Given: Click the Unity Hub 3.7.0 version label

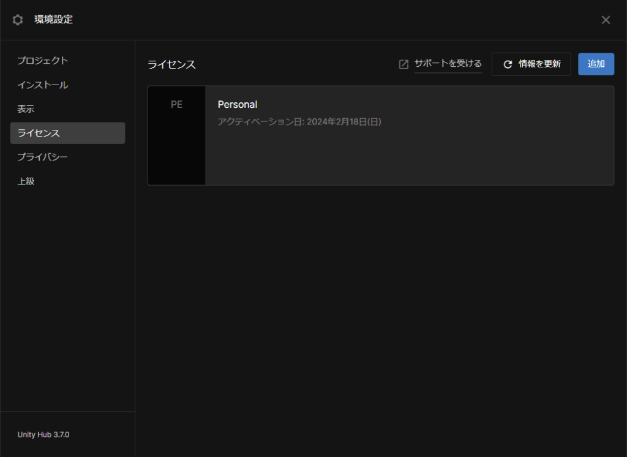Looking at the screenshot, I should click(43, 434).
